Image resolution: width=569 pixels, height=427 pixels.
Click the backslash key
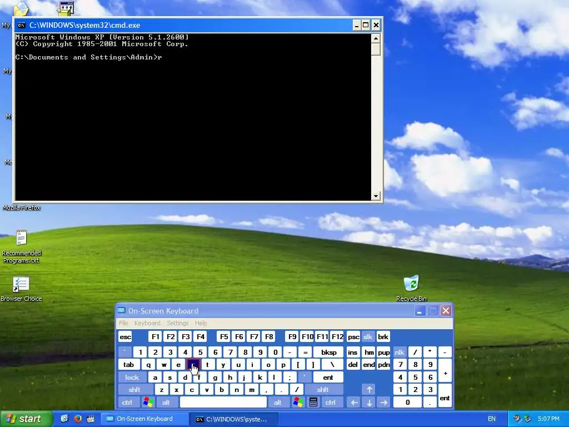(332, 365)
